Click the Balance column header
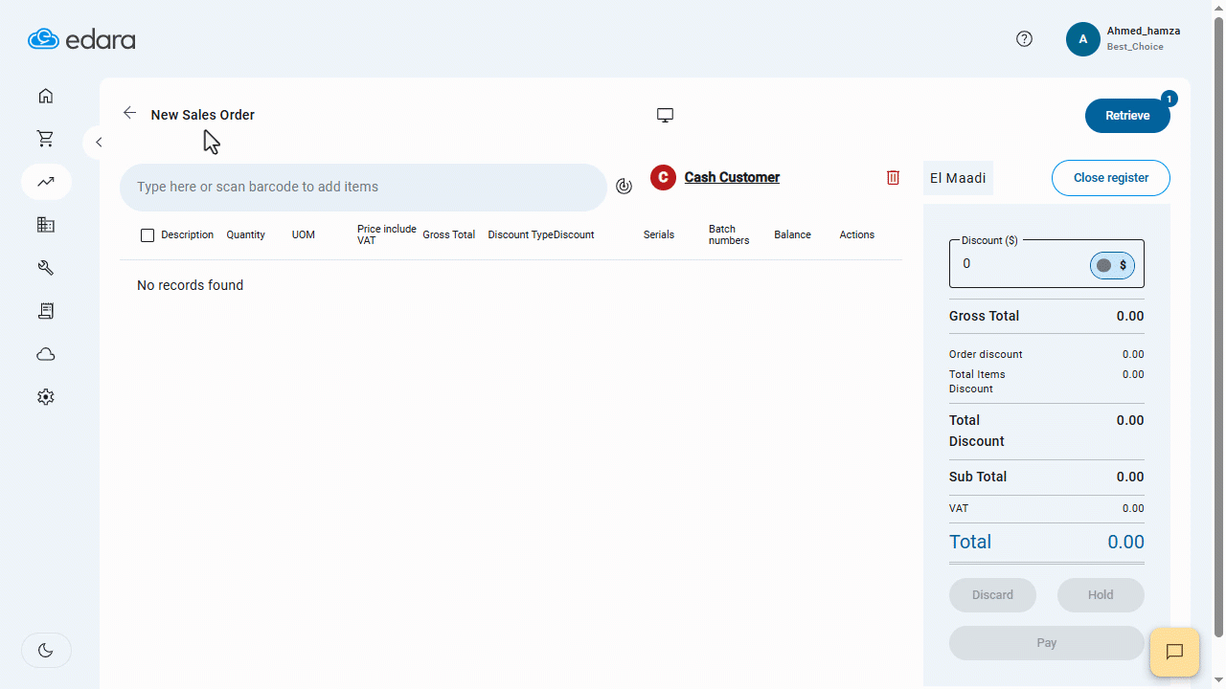 click(x=792, y=234)
